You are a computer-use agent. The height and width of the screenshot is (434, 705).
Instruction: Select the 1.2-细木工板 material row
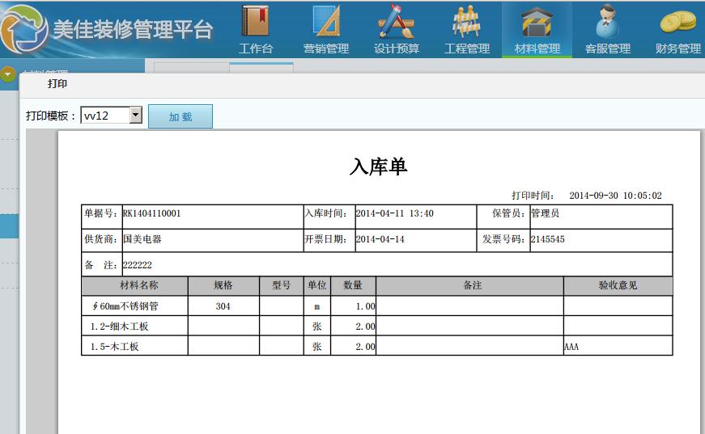[134, 327]
